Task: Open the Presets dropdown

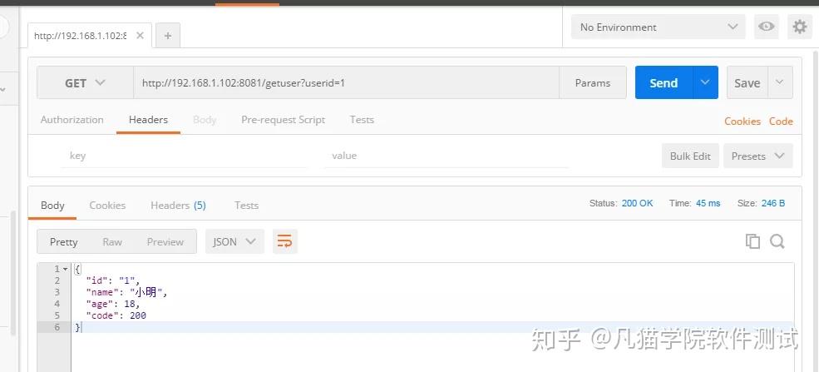Action: pos(758,156)
